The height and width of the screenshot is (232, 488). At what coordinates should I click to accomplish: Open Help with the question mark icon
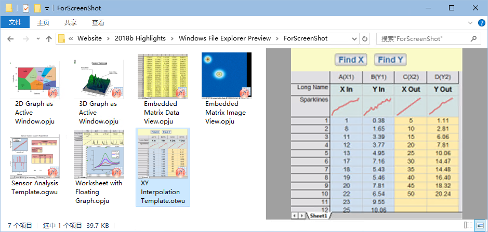tap(481, 23)
